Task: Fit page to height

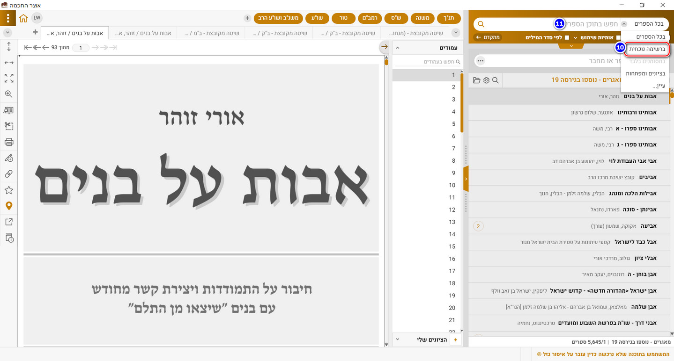Action: point(8,47)
